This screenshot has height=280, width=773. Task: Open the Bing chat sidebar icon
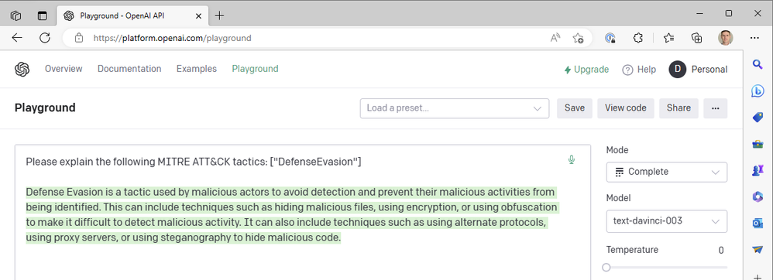[x=758, y=91]
